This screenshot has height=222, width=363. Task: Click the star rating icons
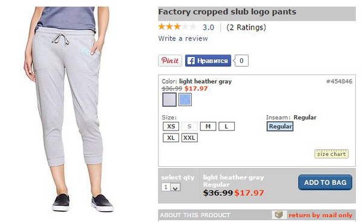(x=177, y=27)
